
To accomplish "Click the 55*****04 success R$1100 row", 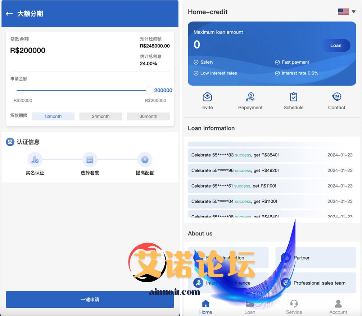I will click(272, 201).
